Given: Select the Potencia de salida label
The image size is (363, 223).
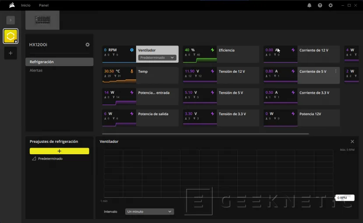Looking at the screenshot, I should [x=153, y=114].
